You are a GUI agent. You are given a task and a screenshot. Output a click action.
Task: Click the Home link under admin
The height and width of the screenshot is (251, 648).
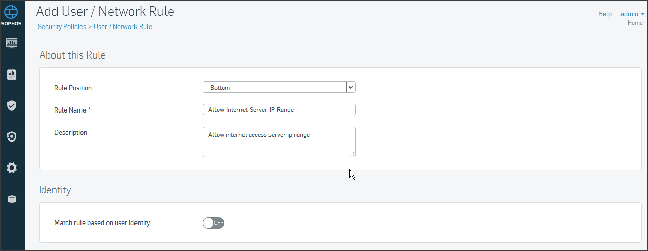635,23
